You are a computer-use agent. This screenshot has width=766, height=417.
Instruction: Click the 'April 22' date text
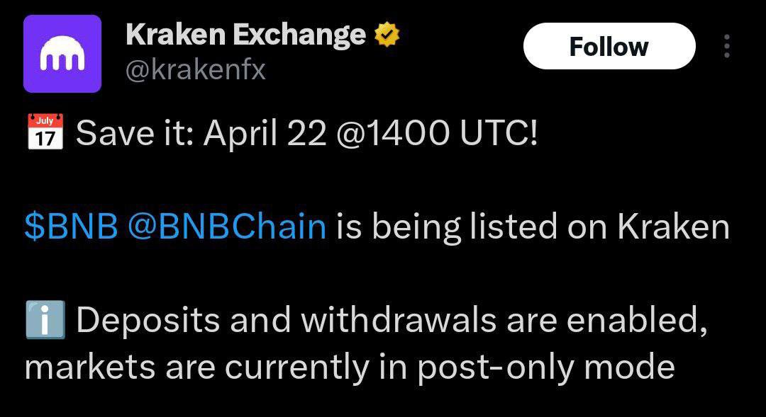click(265, 134)
